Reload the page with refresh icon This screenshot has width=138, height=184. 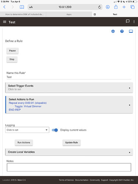pyautogui.click(x=99, y=7)
